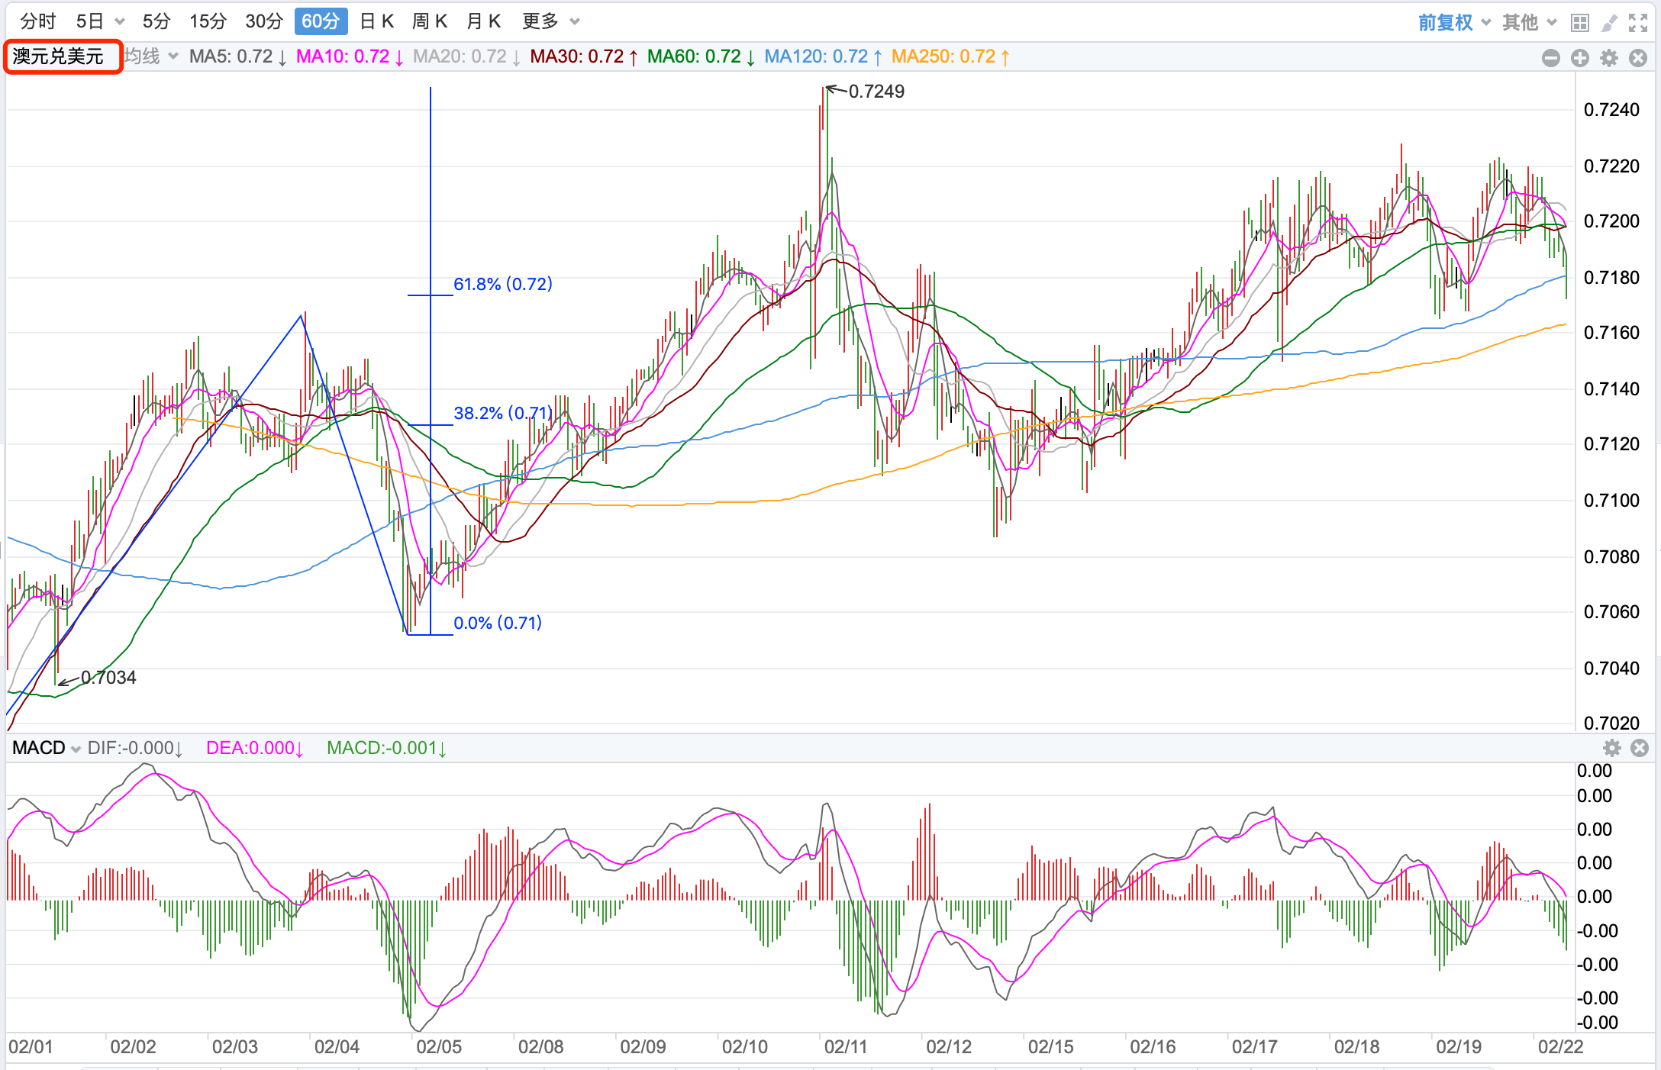The image size is (1661, 1070).
Task: Click the minus icon in MA indicator bar
Action: point(1550,58)
